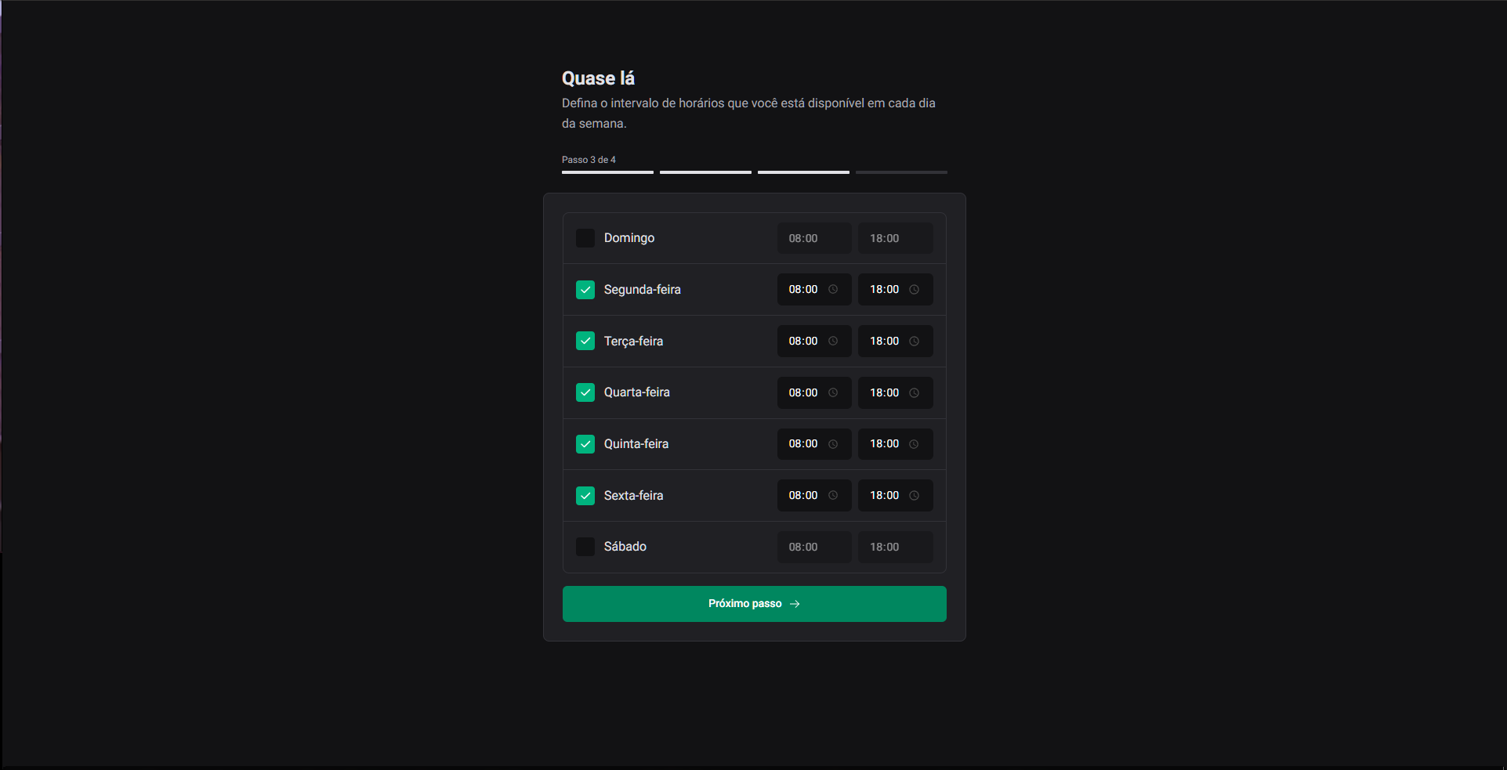The height and width of the screenshot is (770, 1507).
Task: Click the 18:00 value for Sexta-feira
Action: click(884, 496)
